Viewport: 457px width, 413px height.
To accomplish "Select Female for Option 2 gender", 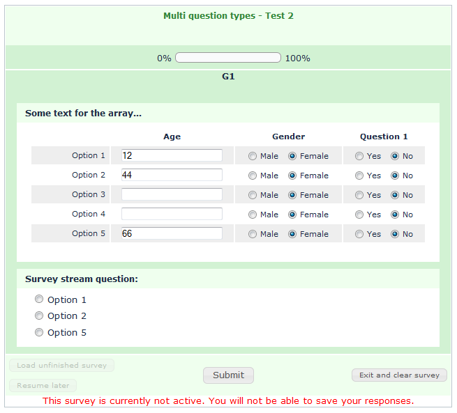I will point(292,176).
